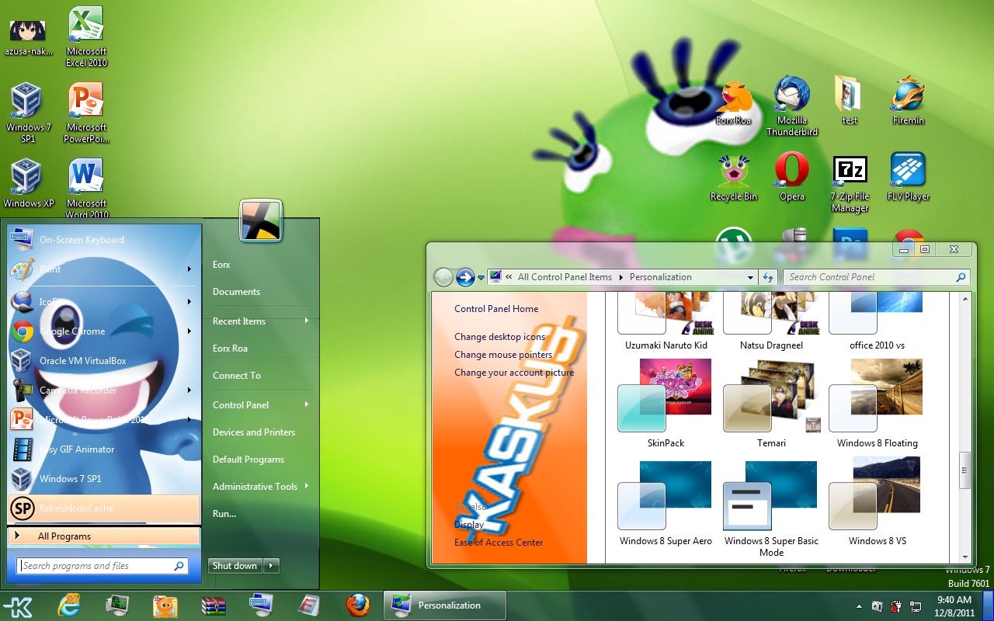Screen dimensions: 994x621
Task: Expand Camtasia Recorder jump list arrow
Action: point(189,390)
